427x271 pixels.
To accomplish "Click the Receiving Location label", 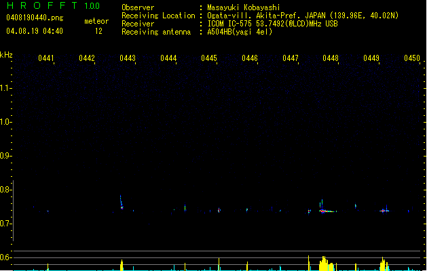I will click(158, 16).
